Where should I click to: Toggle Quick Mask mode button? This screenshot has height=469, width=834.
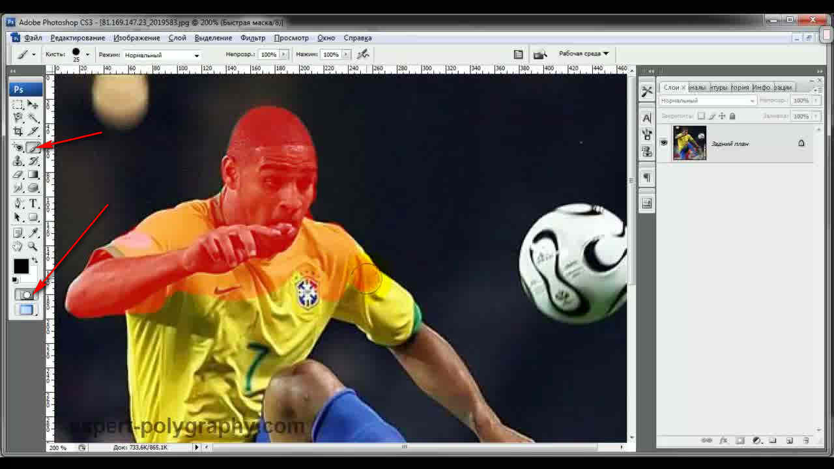point(26,294)
